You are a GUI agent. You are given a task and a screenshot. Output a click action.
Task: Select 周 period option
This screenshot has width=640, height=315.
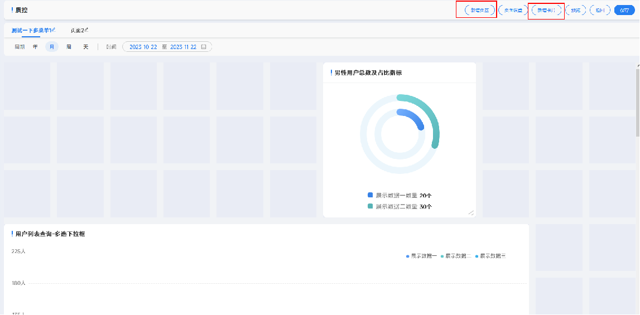tap(69, 47)
